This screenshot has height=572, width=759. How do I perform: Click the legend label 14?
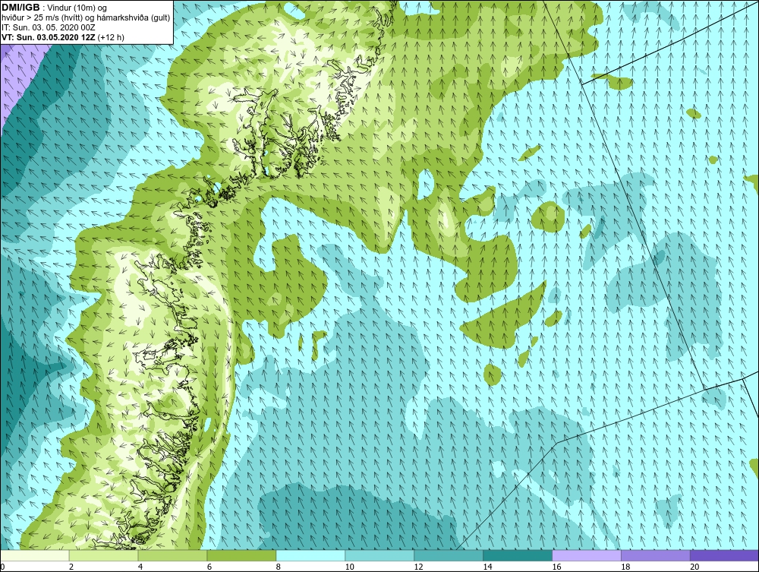pos(487,567)
